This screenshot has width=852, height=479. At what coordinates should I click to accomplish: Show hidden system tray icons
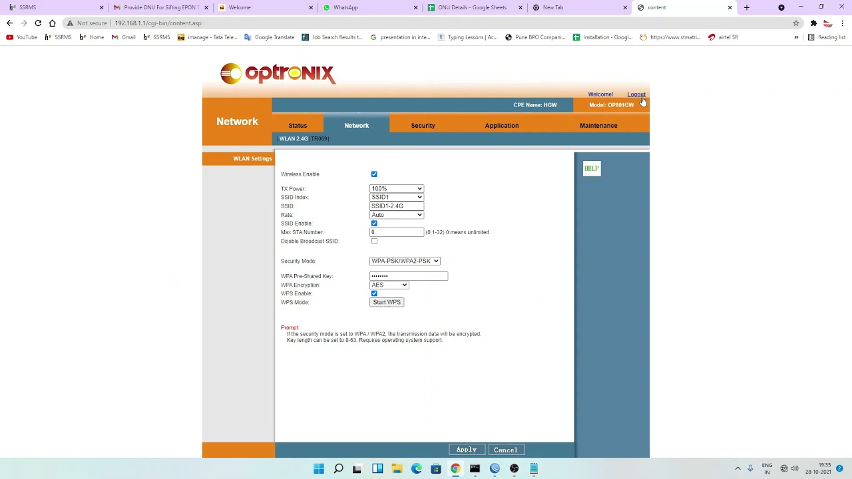(x=738, y=468)
